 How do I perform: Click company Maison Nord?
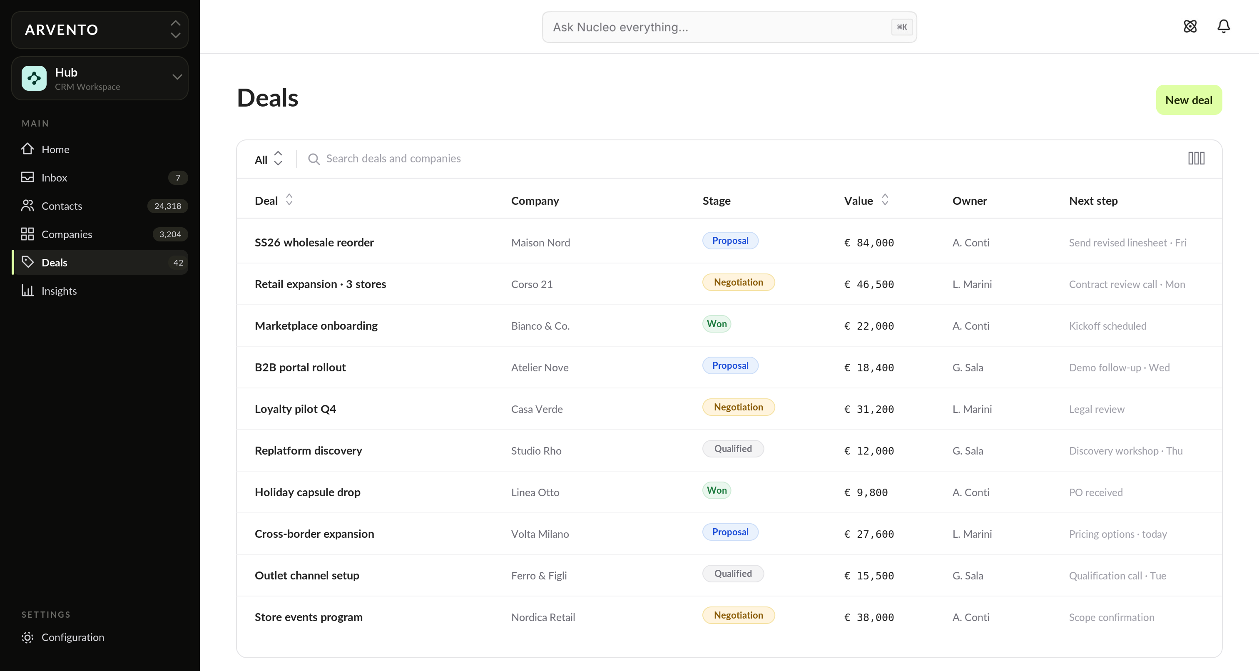(x=540, y=242)
